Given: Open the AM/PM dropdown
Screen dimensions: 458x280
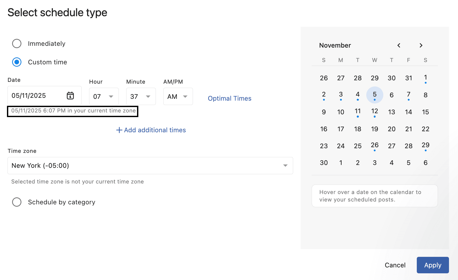Looking at the screenshot, I should 178,97.
